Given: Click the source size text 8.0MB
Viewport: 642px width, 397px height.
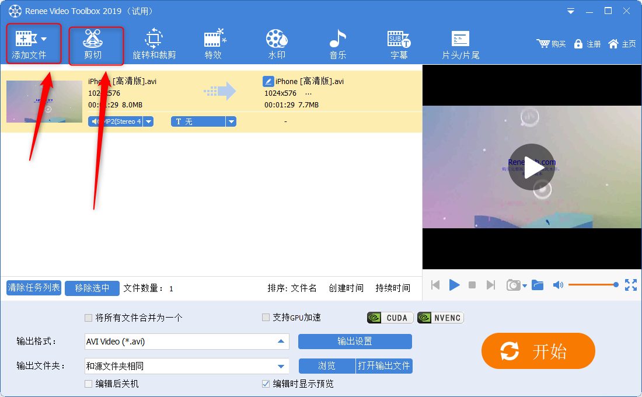Looking at the screenshot, I should click(132, 105).
